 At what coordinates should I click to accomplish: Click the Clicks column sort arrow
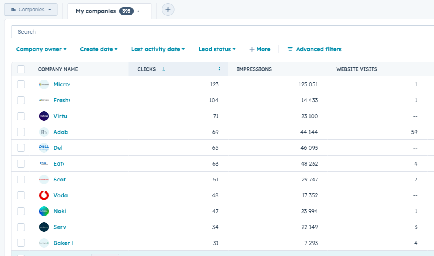(163, 69)
